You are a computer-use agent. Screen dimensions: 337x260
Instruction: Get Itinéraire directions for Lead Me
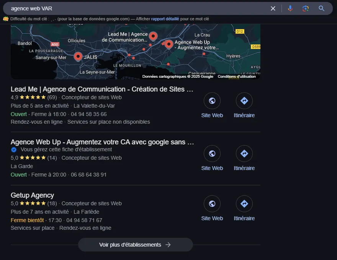point(244,101)
